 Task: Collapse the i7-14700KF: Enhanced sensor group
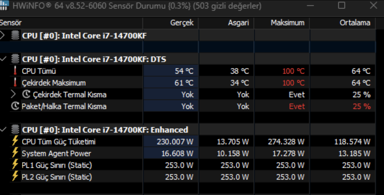(x=3, y=129)
